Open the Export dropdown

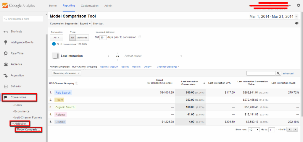point(85,24)
